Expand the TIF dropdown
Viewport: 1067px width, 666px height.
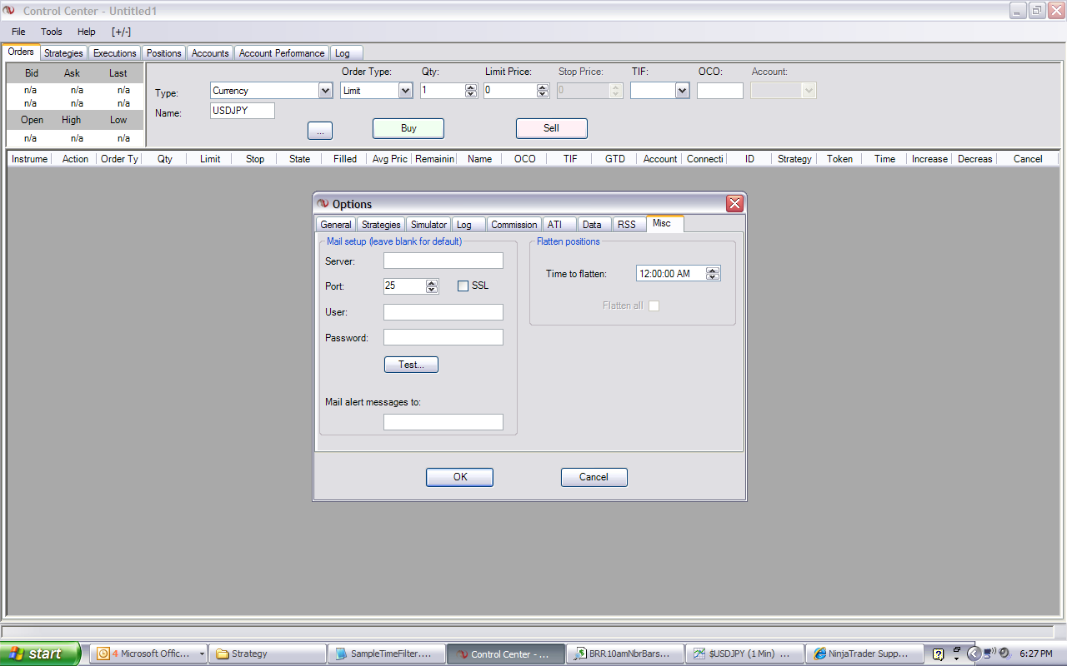pyautogui.click(x=683, y=91)
